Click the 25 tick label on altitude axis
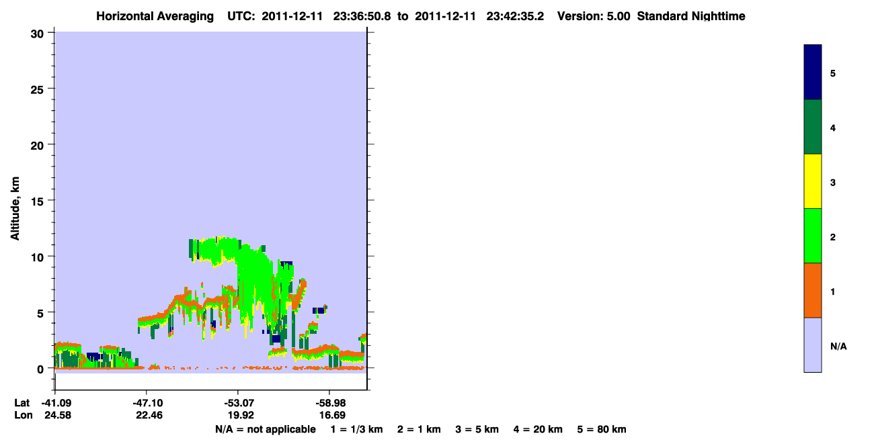 [x=38, y=89]
